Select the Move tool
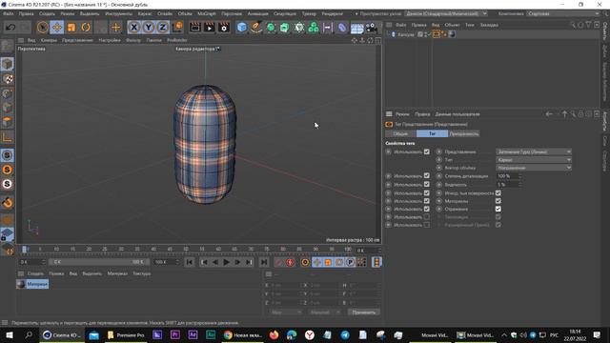The image size is (610, 343). pyautogui.click(x=57, y=28)
